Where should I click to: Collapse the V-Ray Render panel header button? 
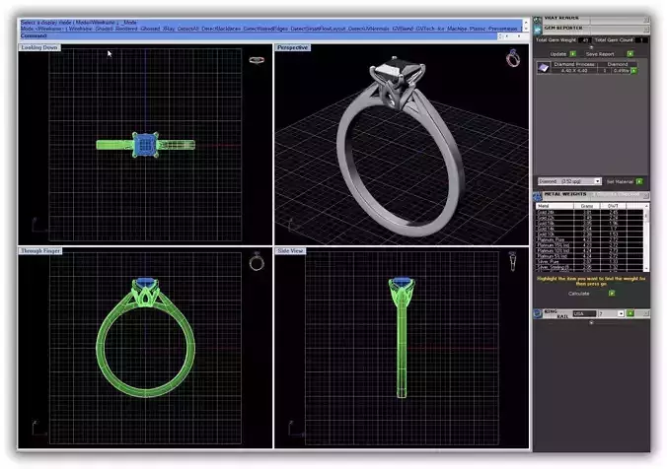[x=645, y=20]
